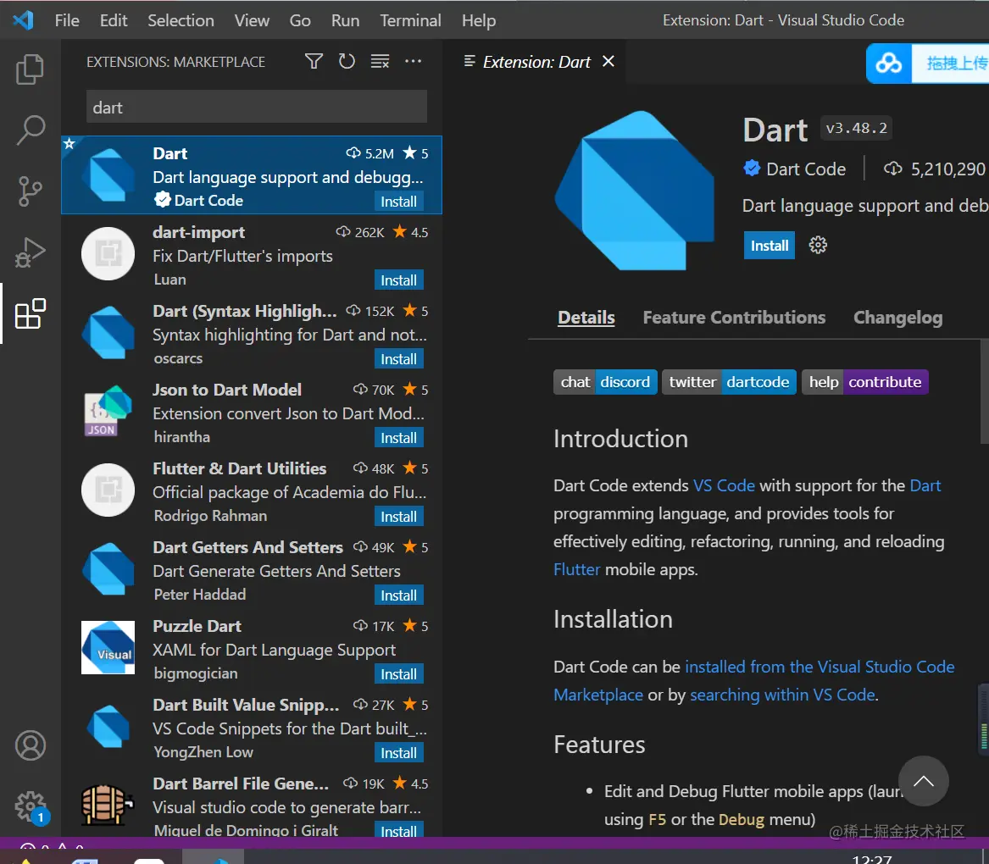The height and width of the screenshot is (864, 989).
Task: Select the dart-import list entry
Action: pyautogui.click(x=252, y=254)
